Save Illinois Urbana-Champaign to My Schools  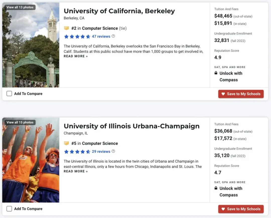[241, 209]
